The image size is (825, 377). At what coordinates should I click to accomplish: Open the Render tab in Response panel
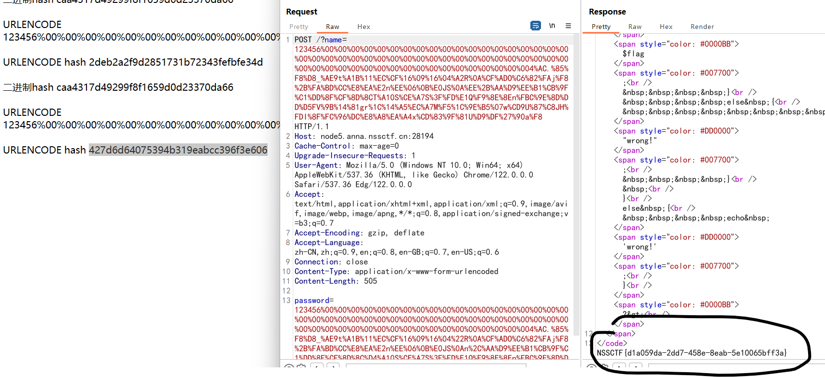click(x=702, y=27)
